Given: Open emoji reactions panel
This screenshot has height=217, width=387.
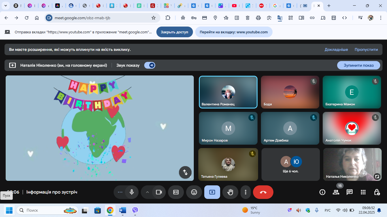Looking at the screenshot, I should click(x=194, y=192).
